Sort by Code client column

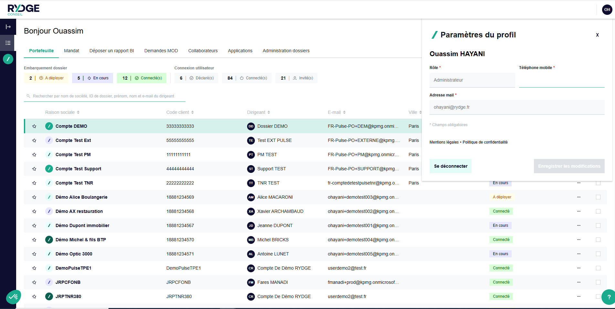point(180,112)
